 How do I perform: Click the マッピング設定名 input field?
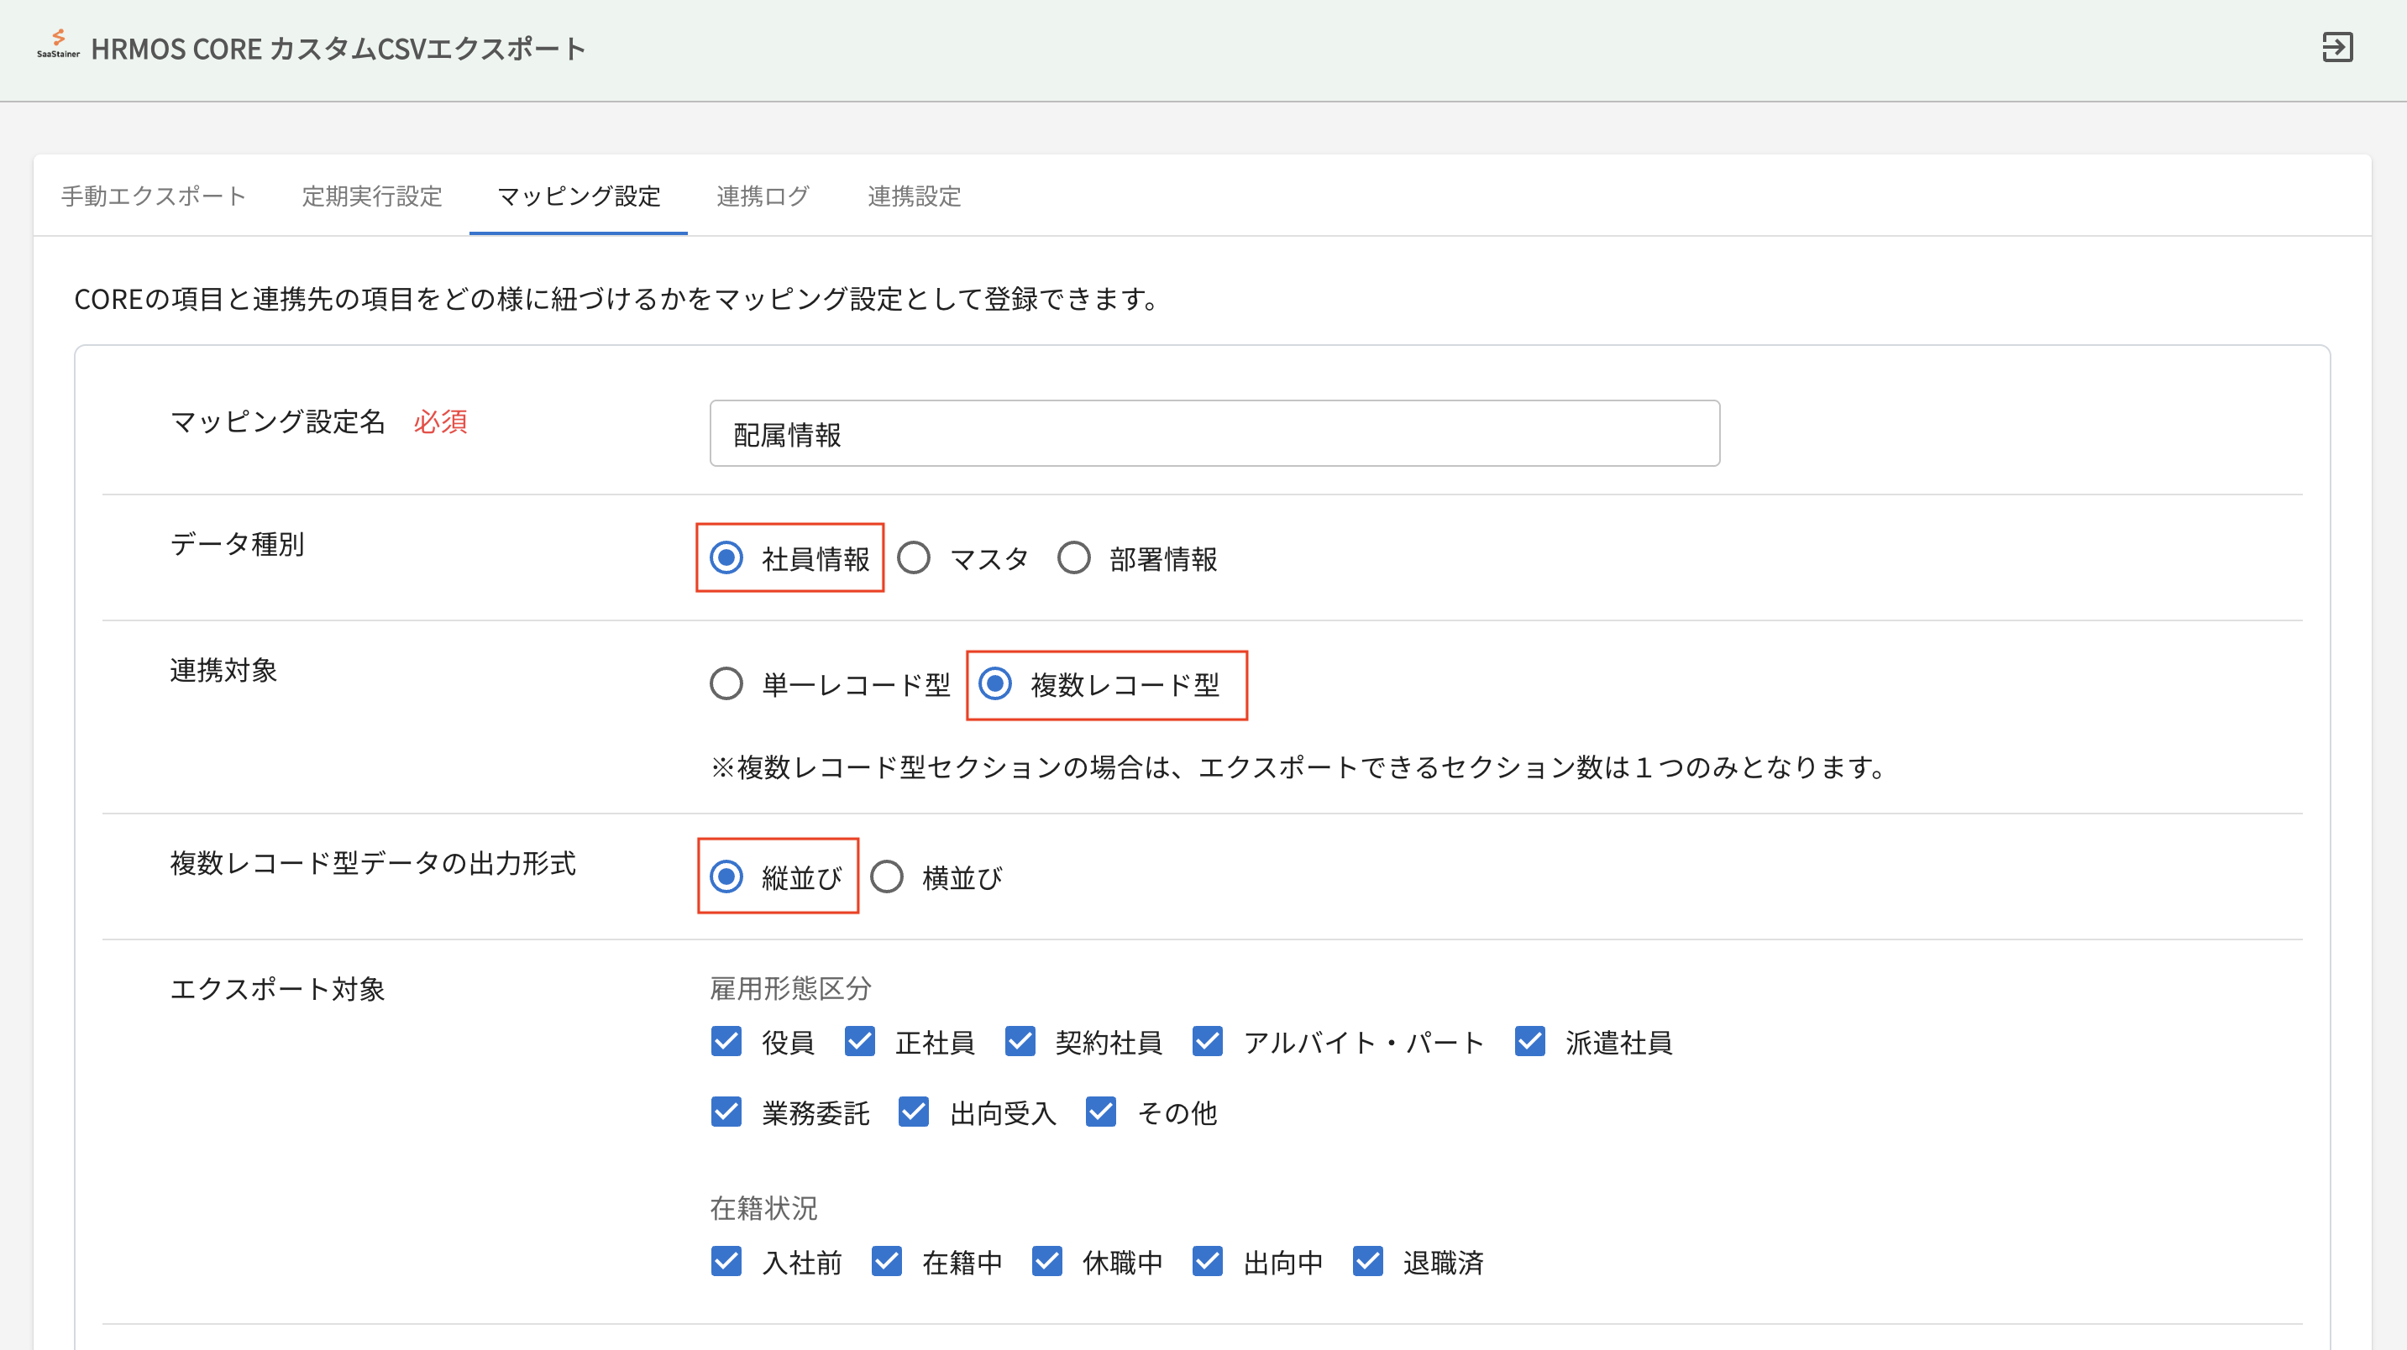point(1214,433)
